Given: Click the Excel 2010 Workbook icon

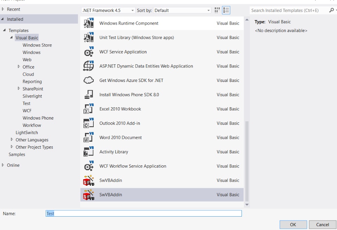Looking at the screenshot, I should [x=88, y=109].
